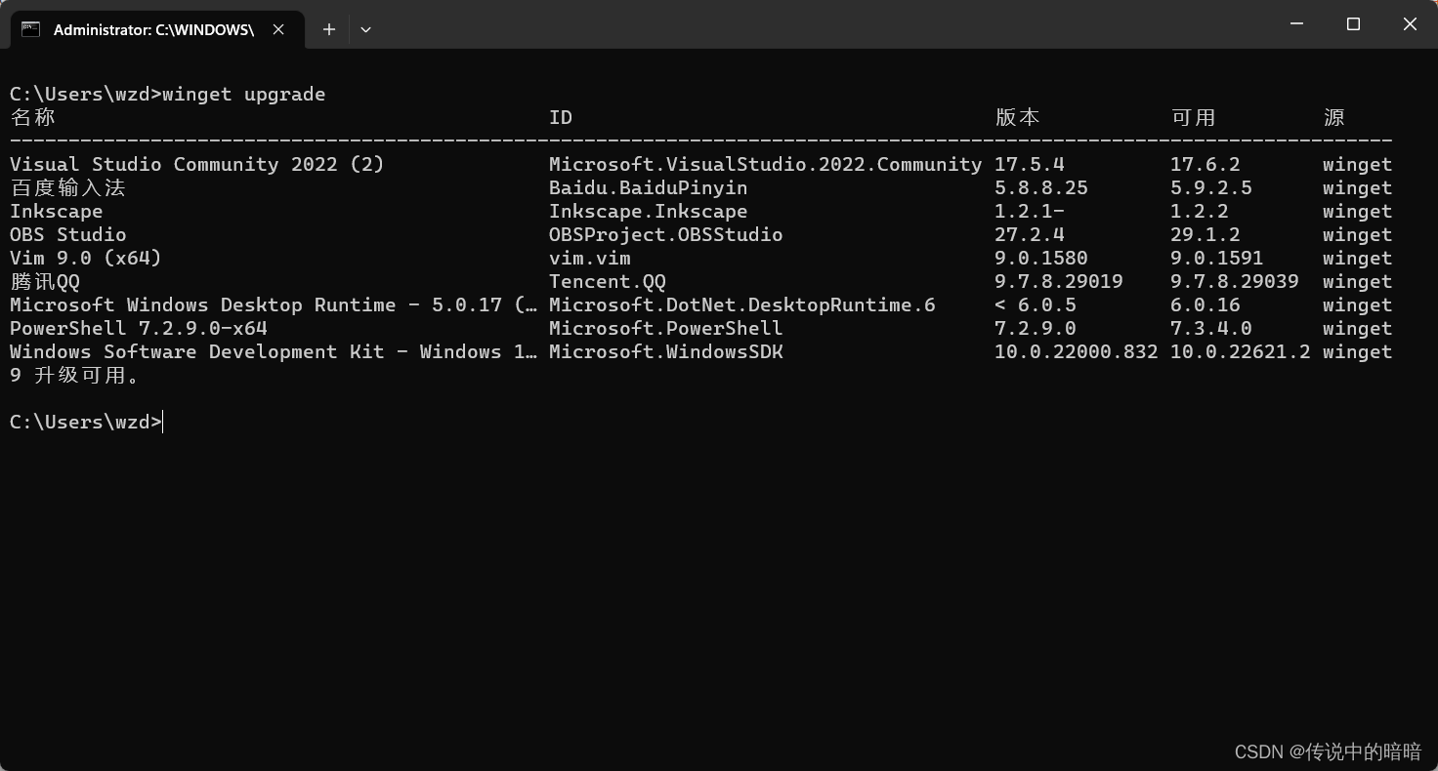Click the '可用' column header
Viewport: 1438px width, 771px height.
pyautogui.click(x=1194, y=117)
